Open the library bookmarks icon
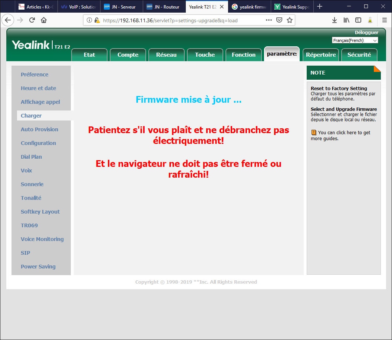 [x=346, y=20]
